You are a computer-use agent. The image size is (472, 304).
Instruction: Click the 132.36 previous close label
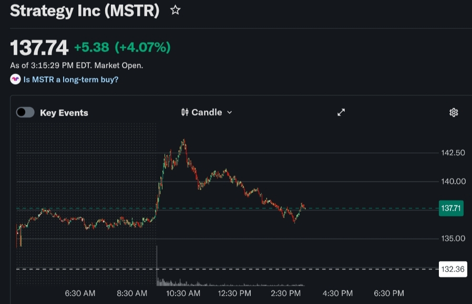click(453, 268)
